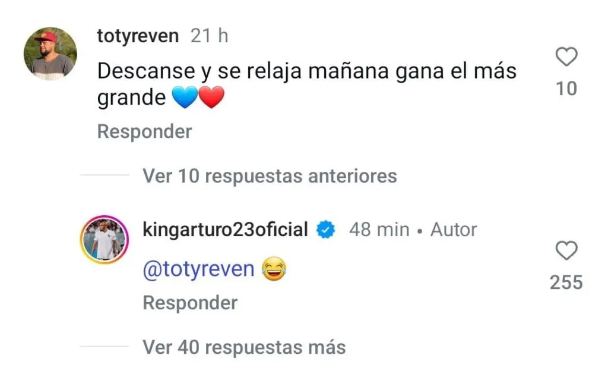Open the kingarturo23oficial username link
This screenshot has height=377, width=608.
click(x=225, y=230)
